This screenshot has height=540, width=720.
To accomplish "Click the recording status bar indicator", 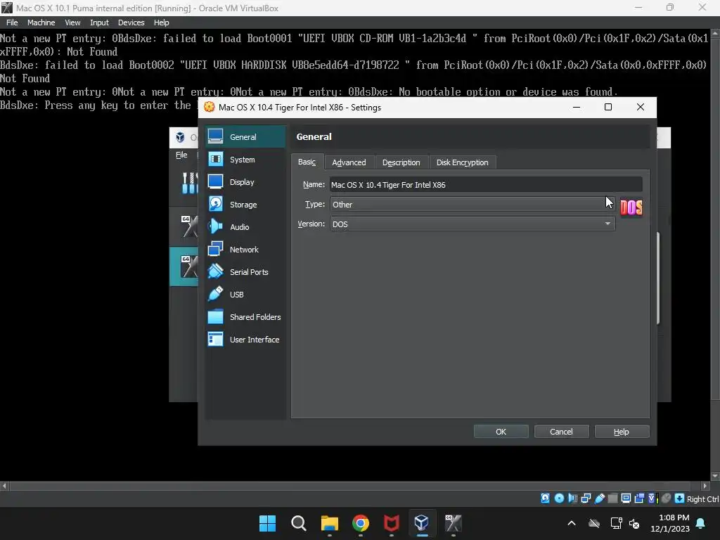I will (x=639, y=499).
